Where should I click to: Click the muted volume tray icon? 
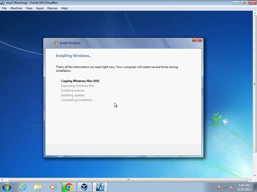tap(232, 187)
